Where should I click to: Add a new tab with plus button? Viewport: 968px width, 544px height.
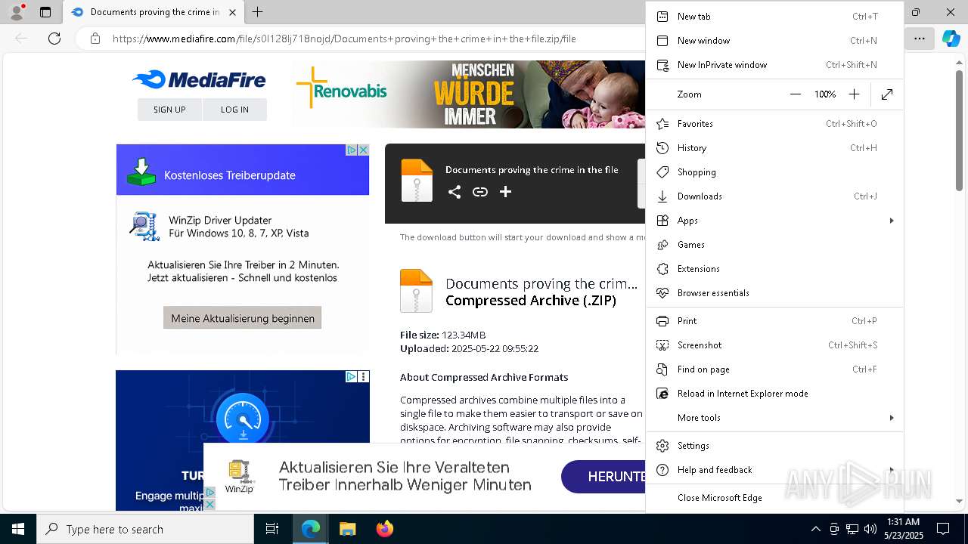(x=257, y=12)
